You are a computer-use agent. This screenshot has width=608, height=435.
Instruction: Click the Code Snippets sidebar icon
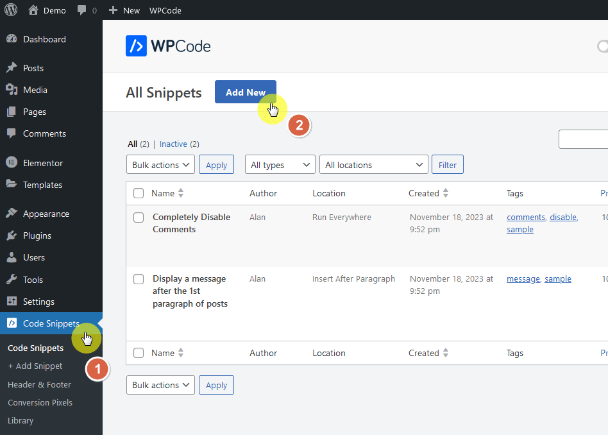(x=12, y=323)
